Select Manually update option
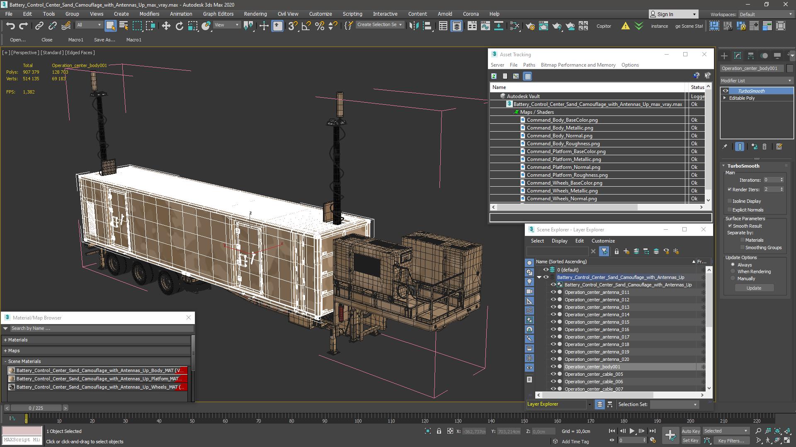This screenshot has height=447, width=796. point(733,279)
